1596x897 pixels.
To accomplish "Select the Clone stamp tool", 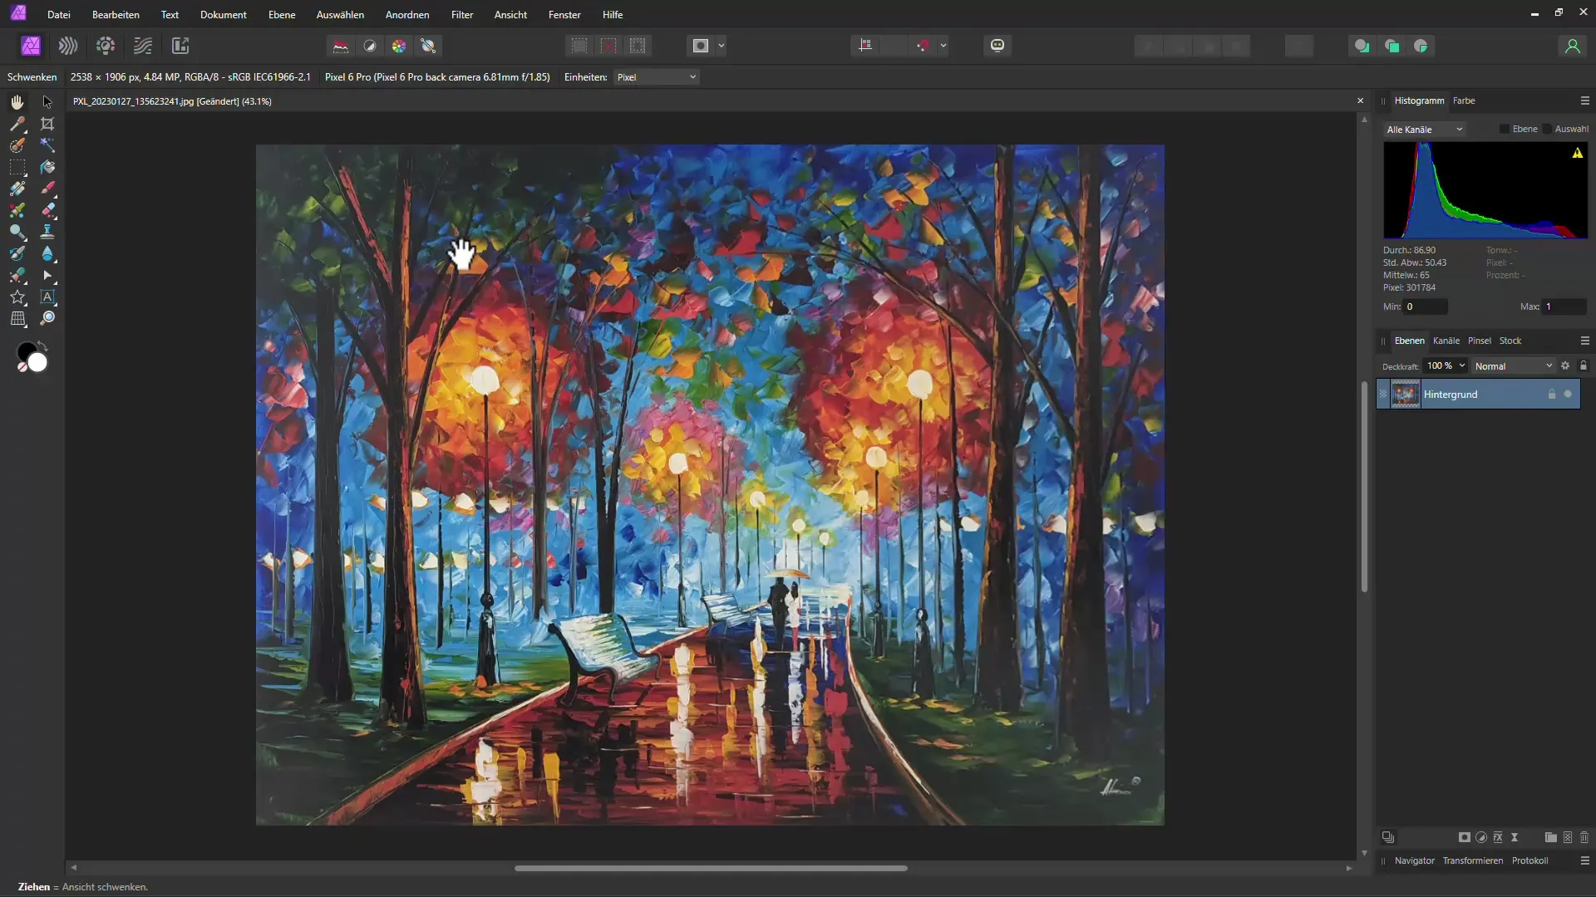I will 47,232.
